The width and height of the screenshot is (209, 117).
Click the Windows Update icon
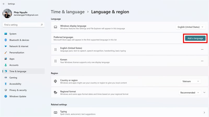click(5, 96)
